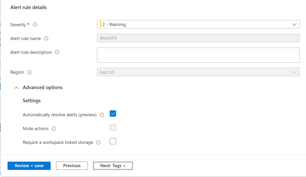Click info icon next to Mute actions
The height and width of the screenshot is (177, 306).
pyautogui.click(x=54, y=129)
